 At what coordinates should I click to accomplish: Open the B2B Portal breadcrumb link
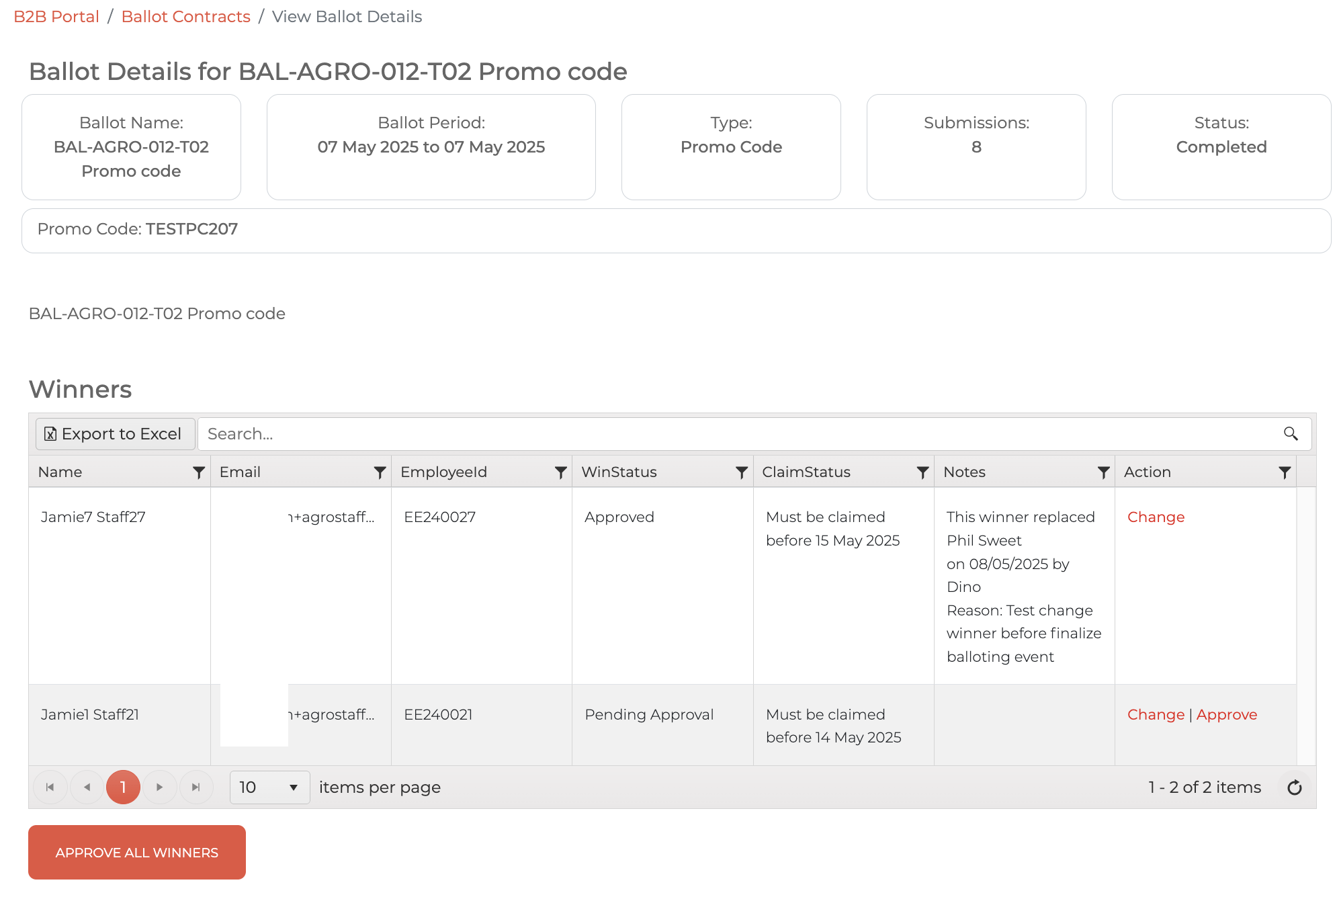click(56, 17)
